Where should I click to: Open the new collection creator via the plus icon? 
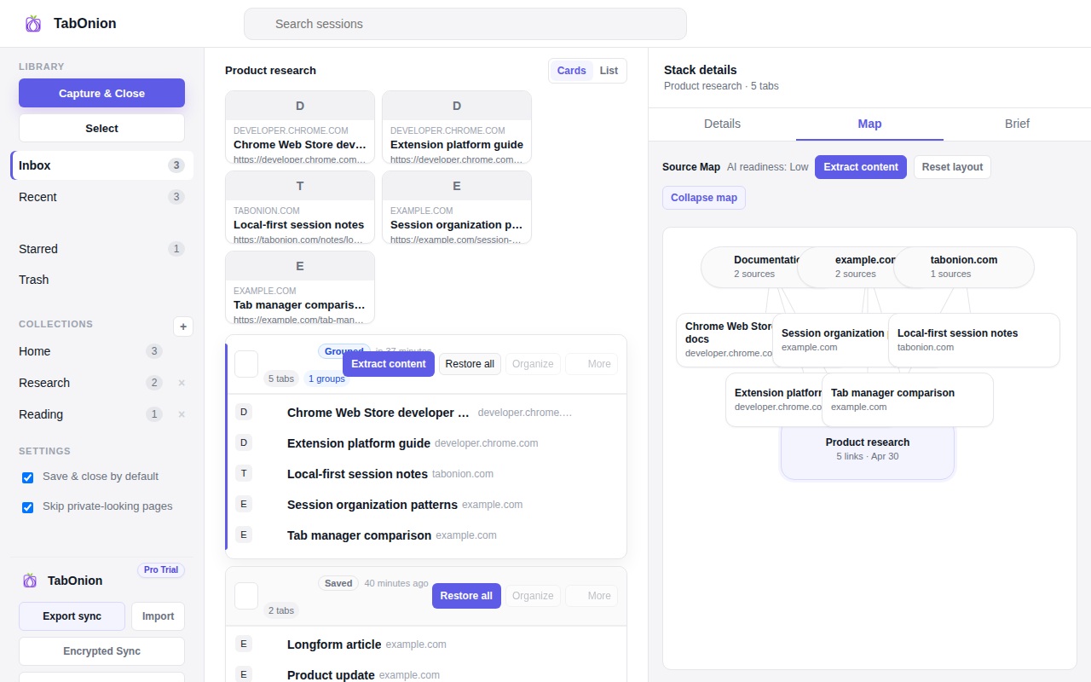point(182,327)
